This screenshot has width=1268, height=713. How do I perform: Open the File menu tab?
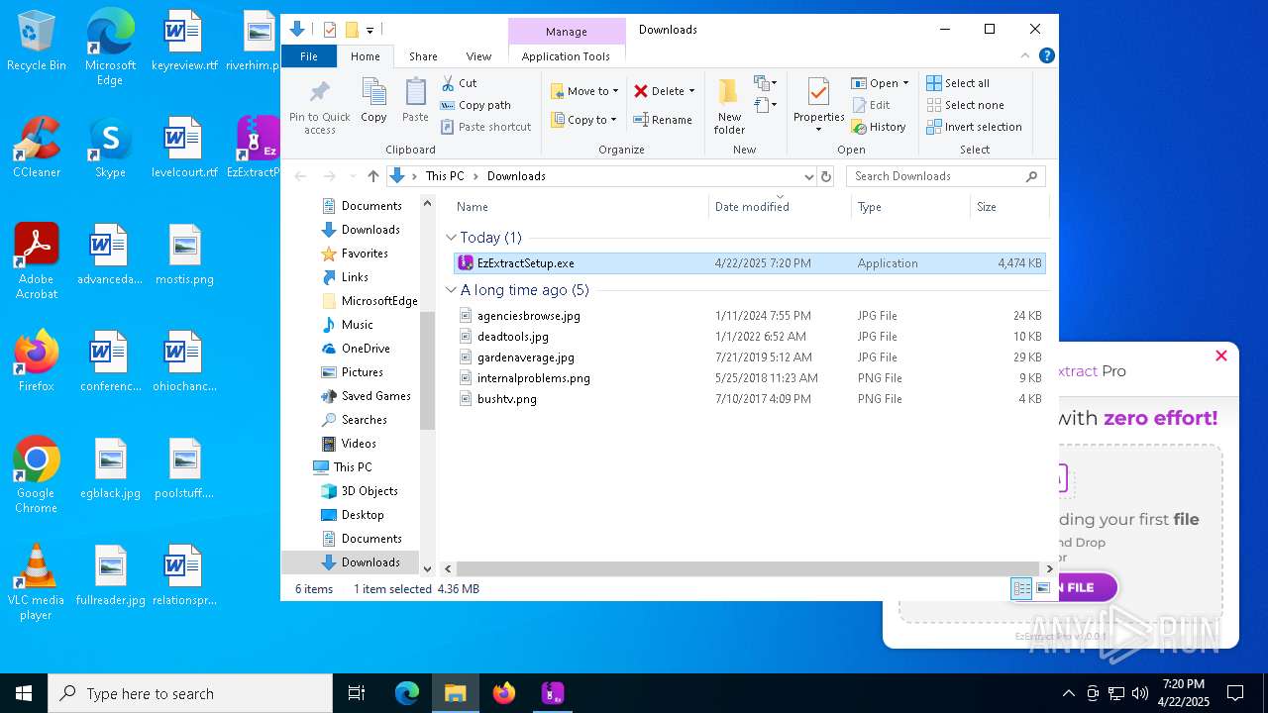[x=309, y=56]
